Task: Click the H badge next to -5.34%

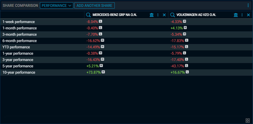Action: (x=185, y=34)
